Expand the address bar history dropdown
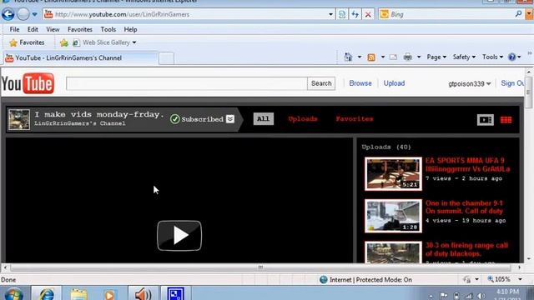Viewport: 534px width, 300px height. click(330, 15)
